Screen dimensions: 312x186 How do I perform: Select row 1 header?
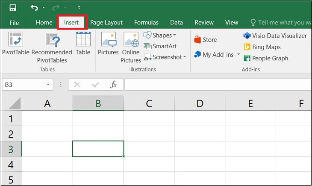click(x=11, y=118)
